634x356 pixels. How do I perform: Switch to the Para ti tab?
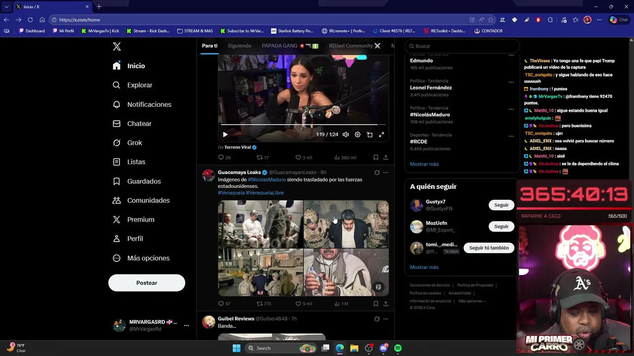point(210,46)
